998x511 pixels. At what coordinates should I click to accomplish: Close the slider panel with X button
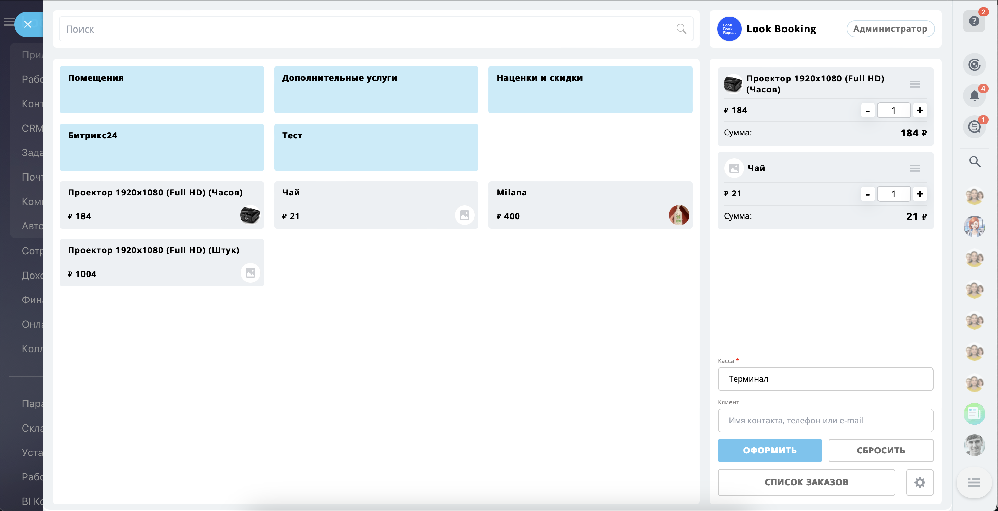pos(27,24)
